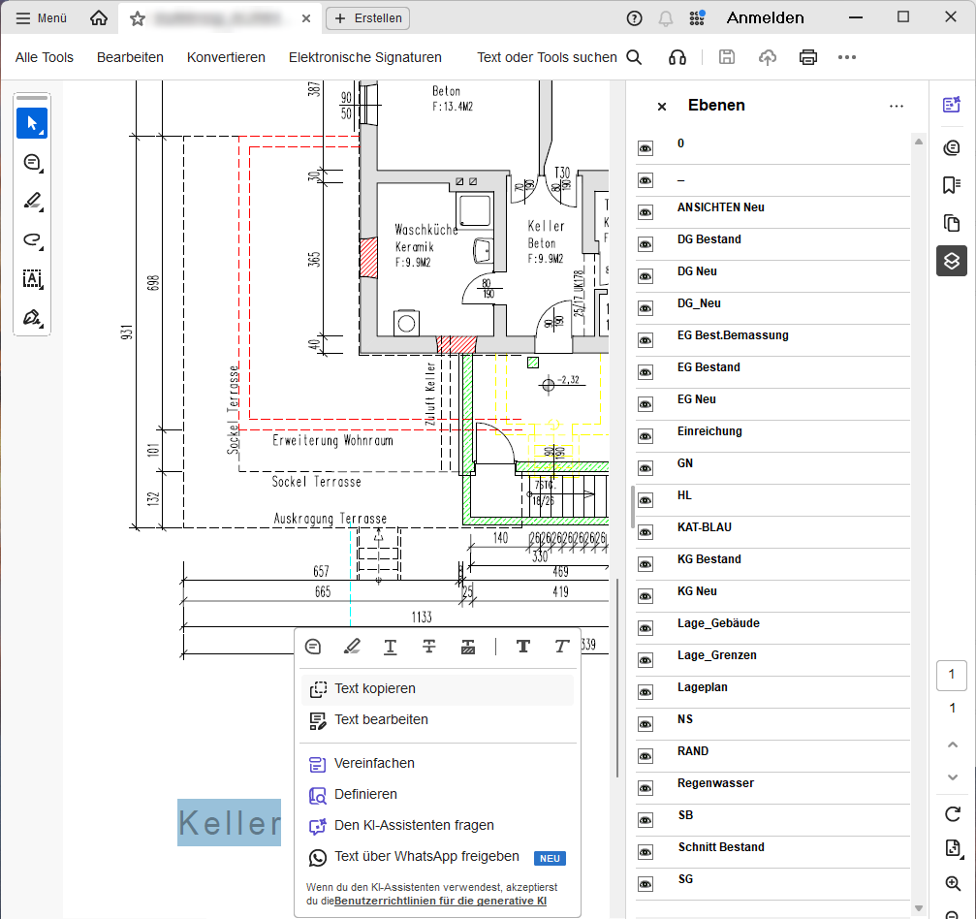Toggle visibility of KG Neu layer
This screenshot has height=919, width=976.
[645, 596]
